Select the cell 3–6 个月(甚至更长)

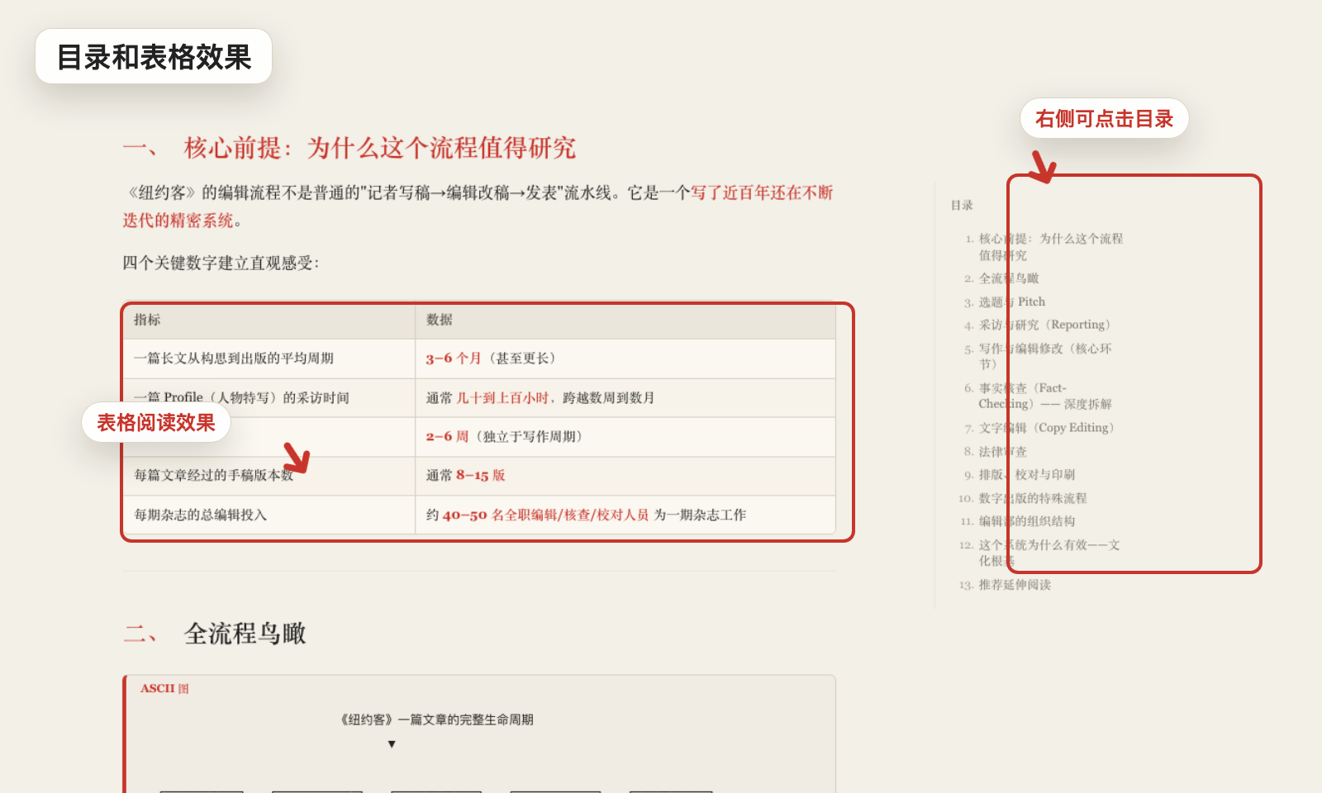tap(625, 359)
